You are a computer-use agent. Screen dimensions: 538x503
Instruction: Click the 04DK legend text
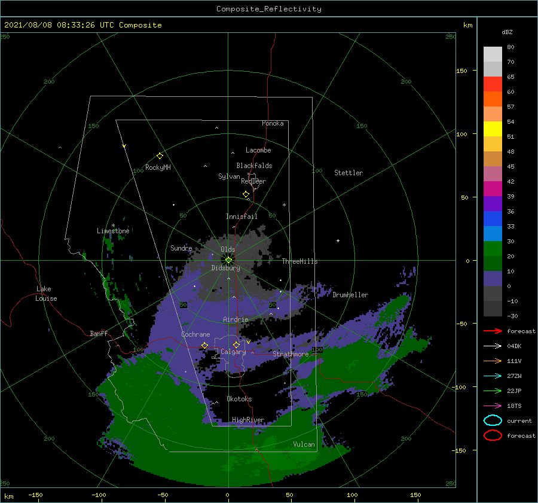pyautogui.click(x=514, y=346)
